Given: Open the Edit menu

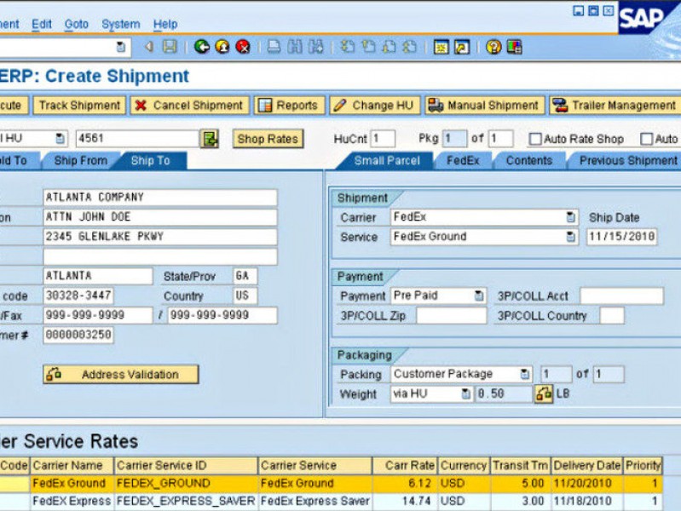Looking at the screenshot, I should pos(42,24).
